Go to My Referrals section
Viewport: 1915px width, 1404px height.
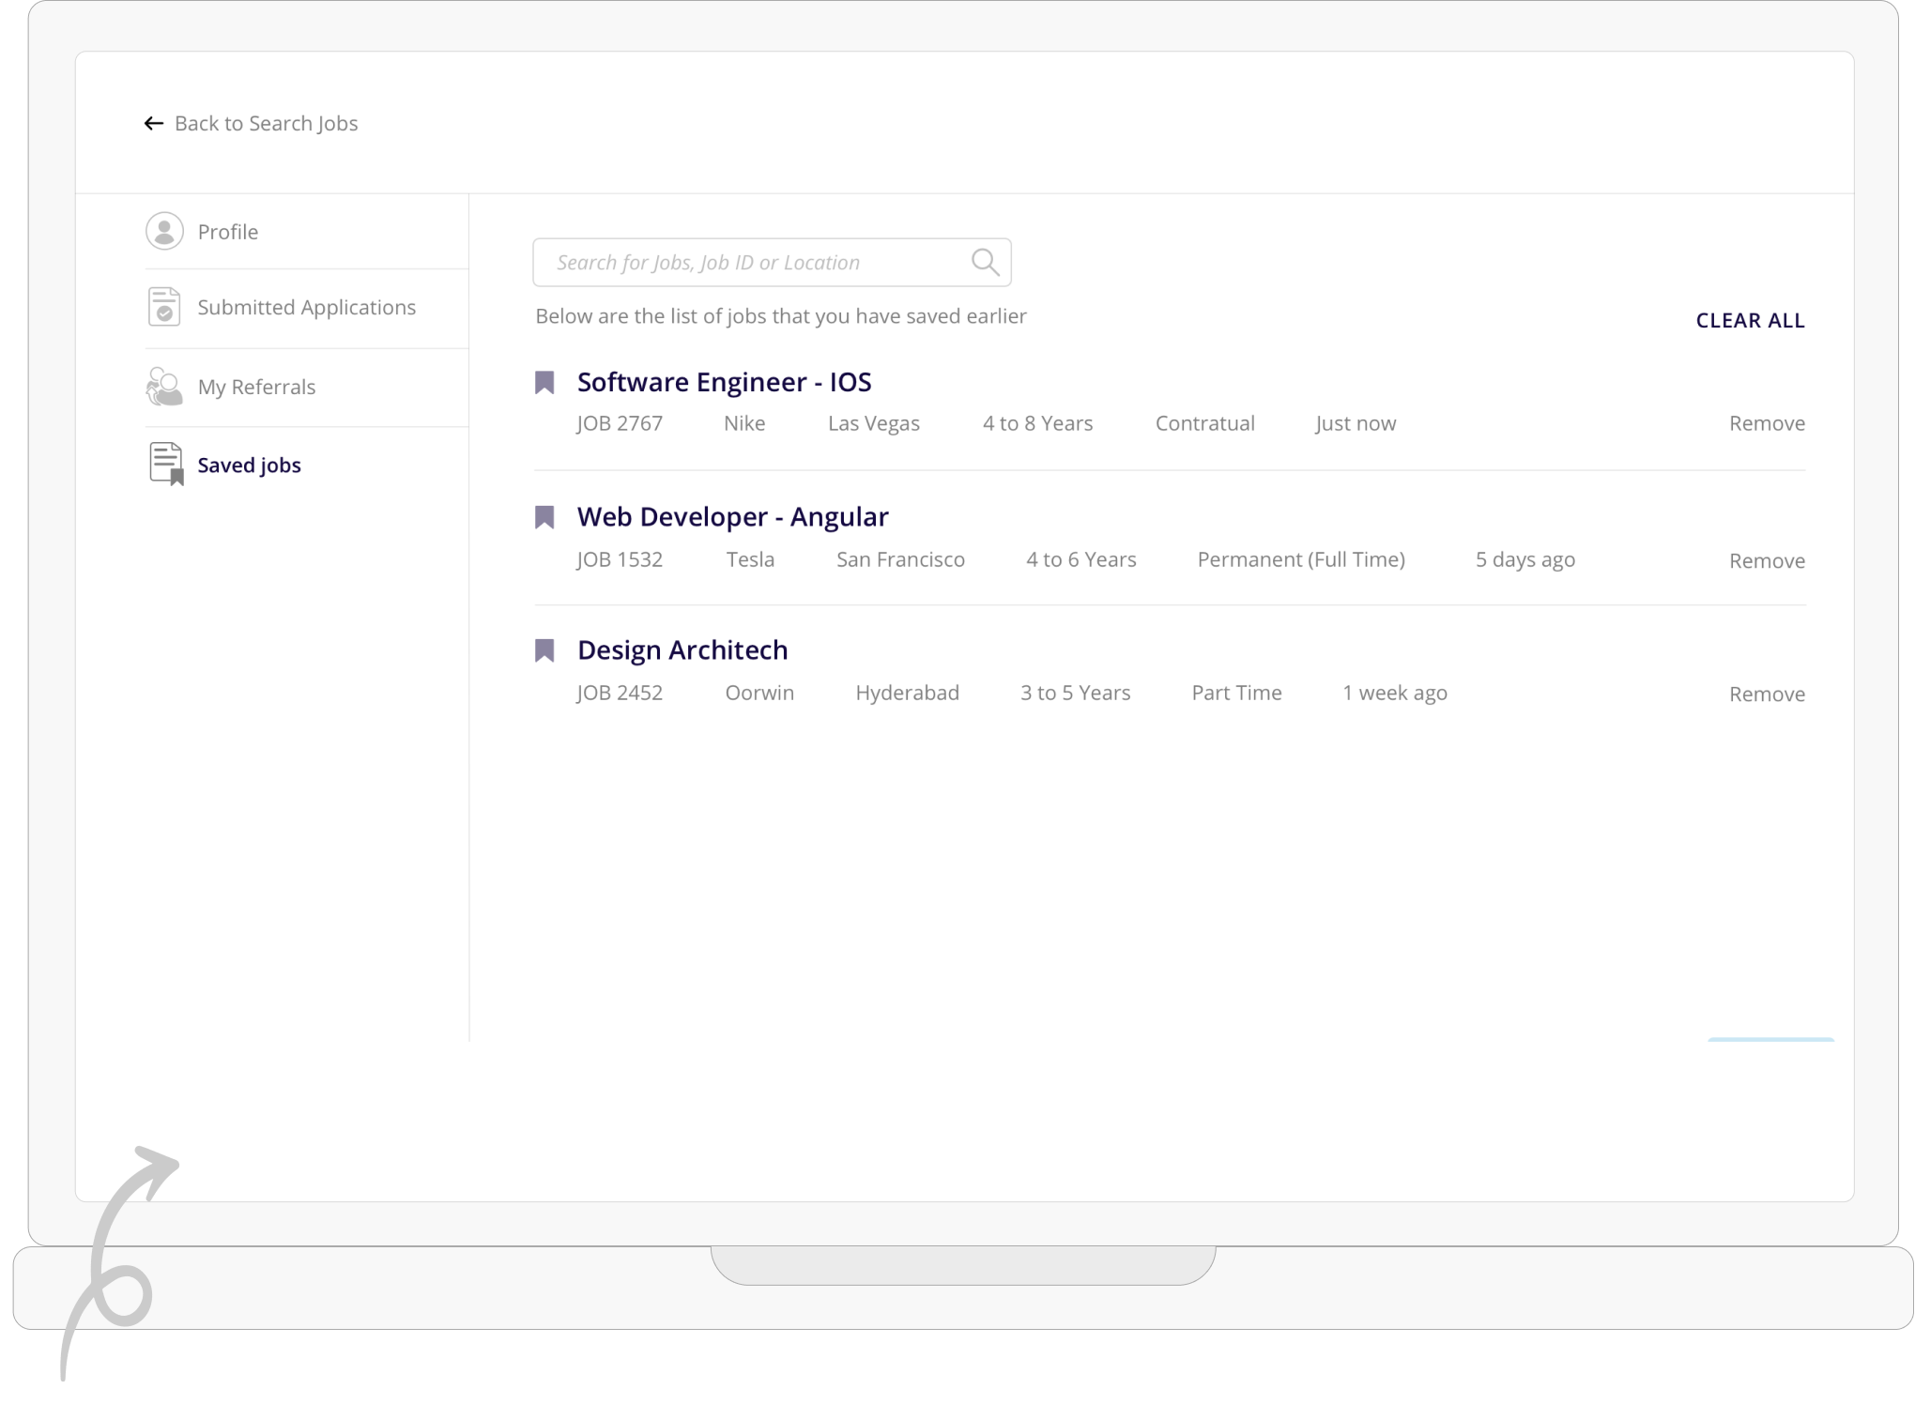pos(256,388)
